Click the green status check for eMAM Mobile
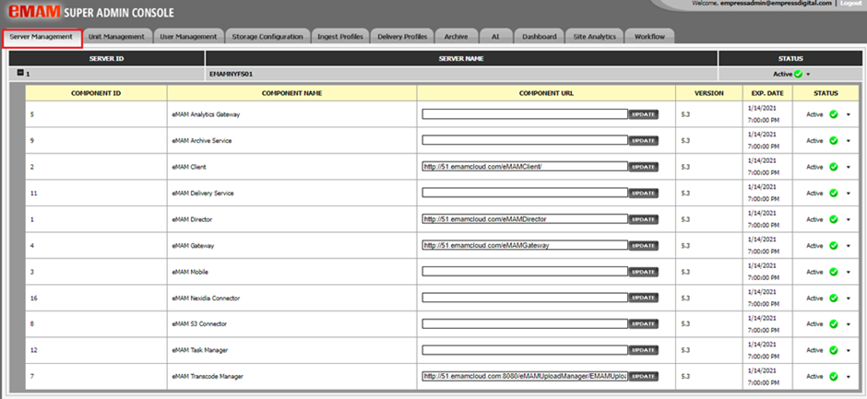Image resolution: width=867 pixels, height=399 pixels. point(833,272)
